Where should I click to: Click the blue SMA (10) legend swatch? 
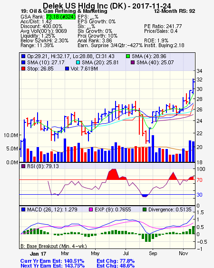(x=23, y=62)
